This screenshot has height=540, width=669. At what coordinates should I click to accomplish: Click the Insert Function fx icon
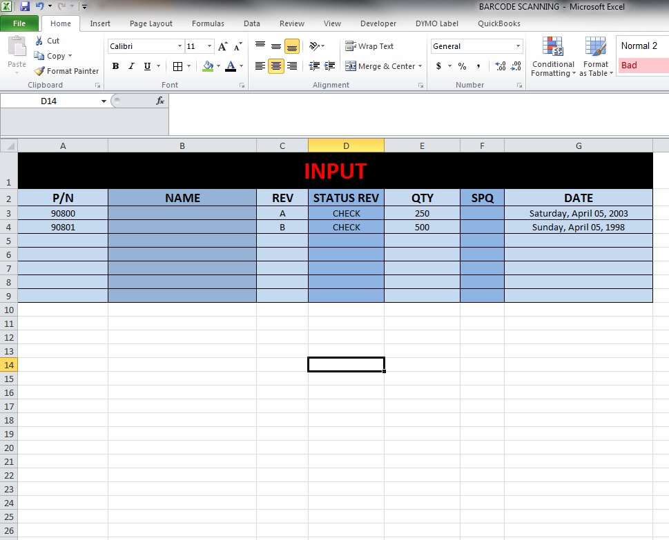pos(160,101)
